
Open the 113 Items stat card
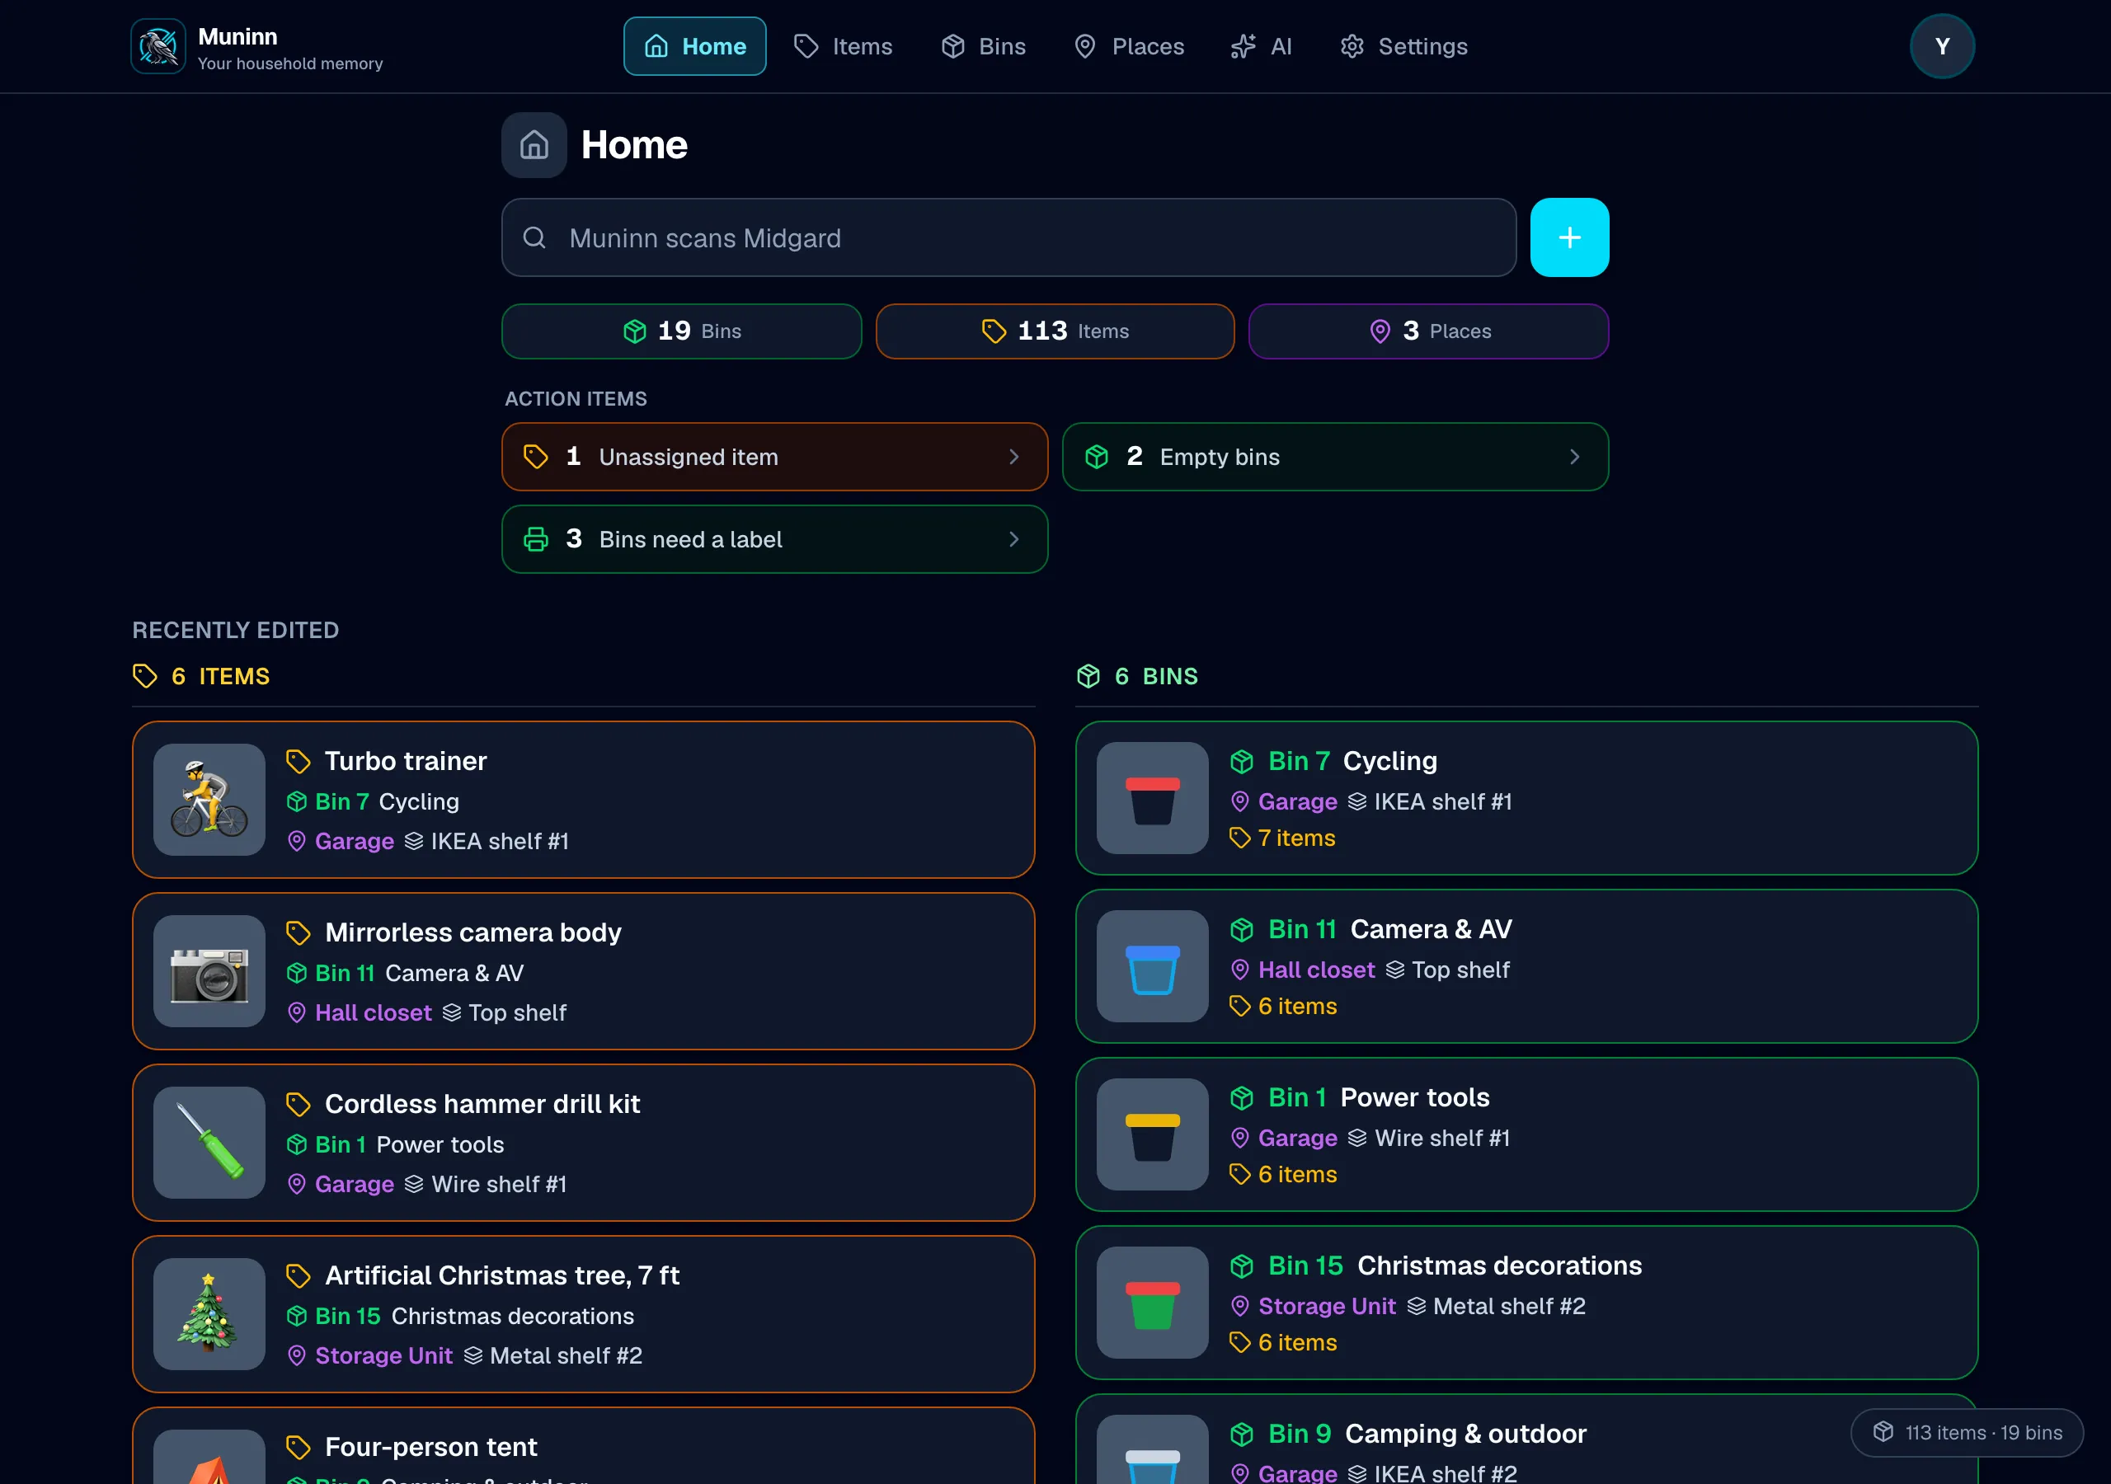pos(1055,331)
